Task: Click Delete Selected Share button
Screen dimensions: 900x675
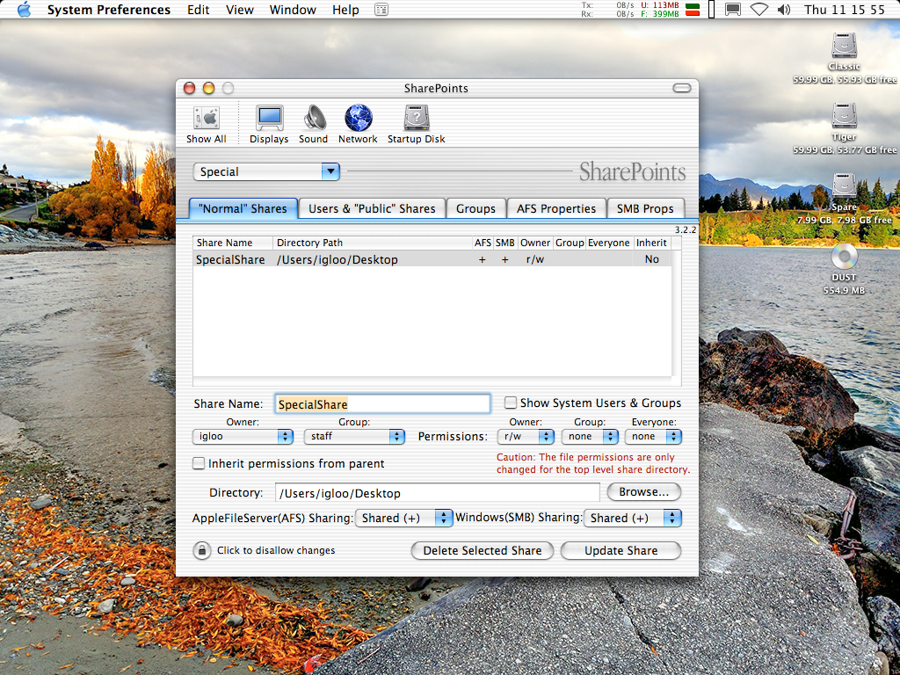Action: [483, 550]
